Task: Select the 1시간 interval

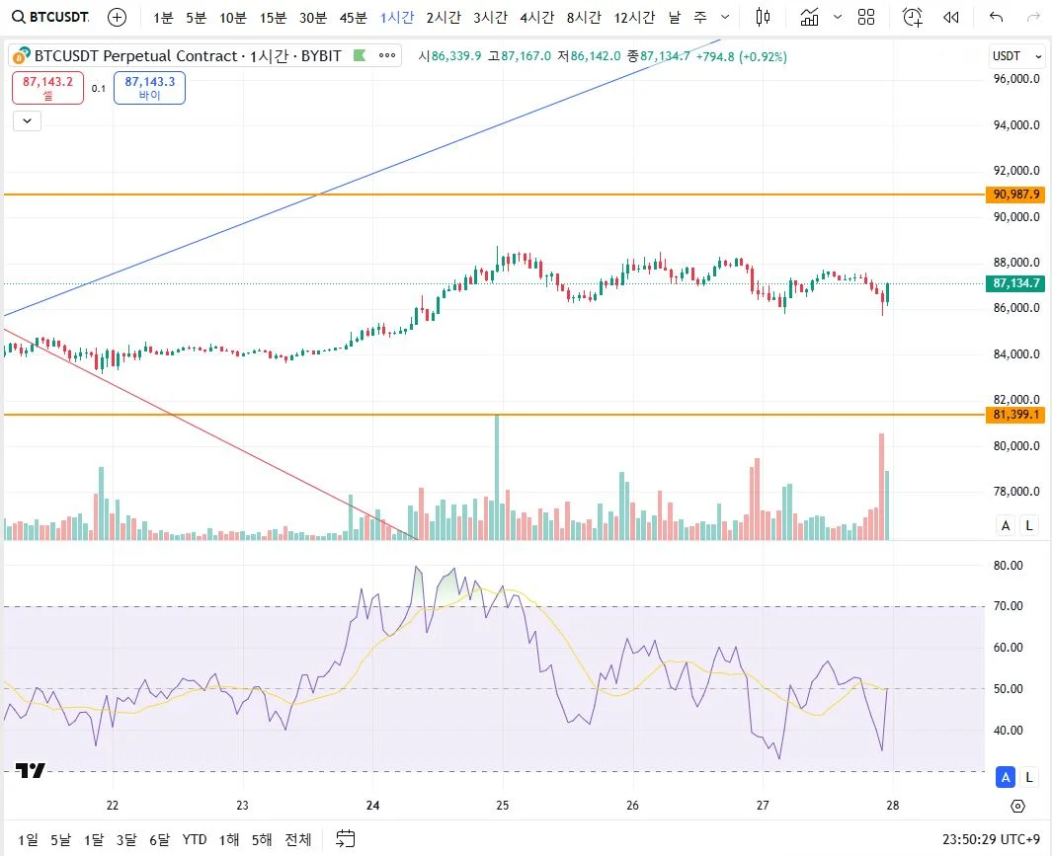Action: pos(397,18)
